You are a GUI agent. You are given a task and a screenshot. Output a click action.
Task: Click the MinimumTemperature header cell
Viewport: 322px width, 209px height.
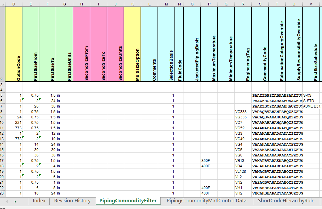pos(226,44)
